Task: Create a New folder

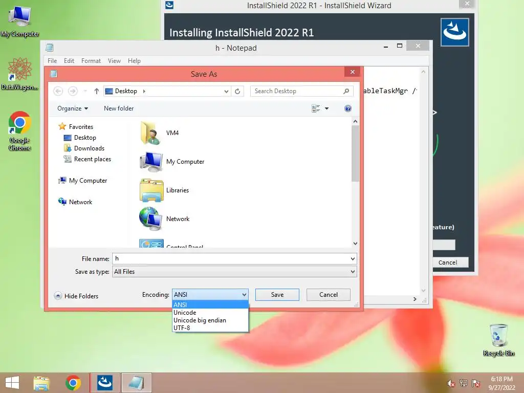Action: pyautogui.click(x=119, y=108)
